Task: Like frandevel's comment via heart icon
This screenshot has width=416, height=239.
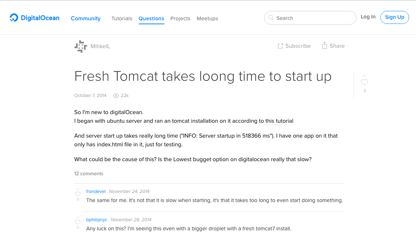Action: tap(78, 193)
